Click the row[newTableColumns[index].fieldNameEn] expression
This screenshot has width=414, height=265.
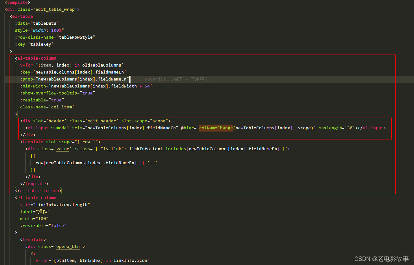coord(86,163)
